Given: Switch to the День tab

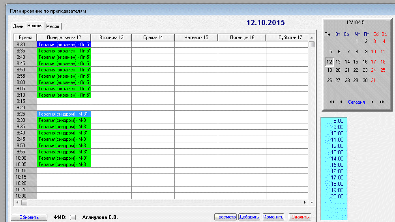Looking at the screenshot, I should [18, 26].
